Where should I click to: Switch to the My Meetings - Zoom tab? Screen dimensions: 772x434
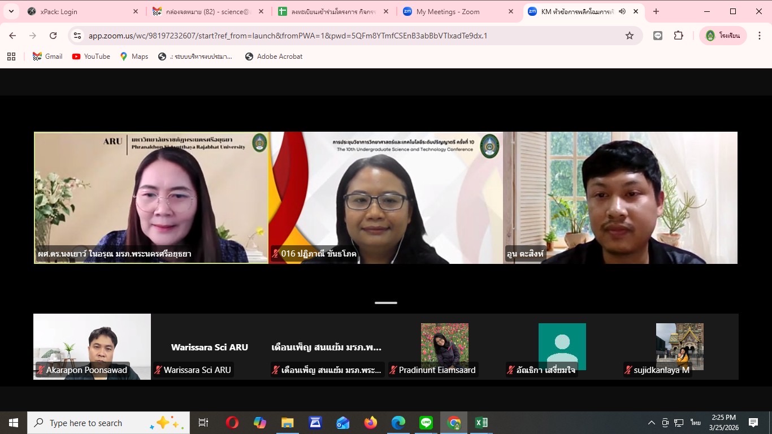click(448, 11)
